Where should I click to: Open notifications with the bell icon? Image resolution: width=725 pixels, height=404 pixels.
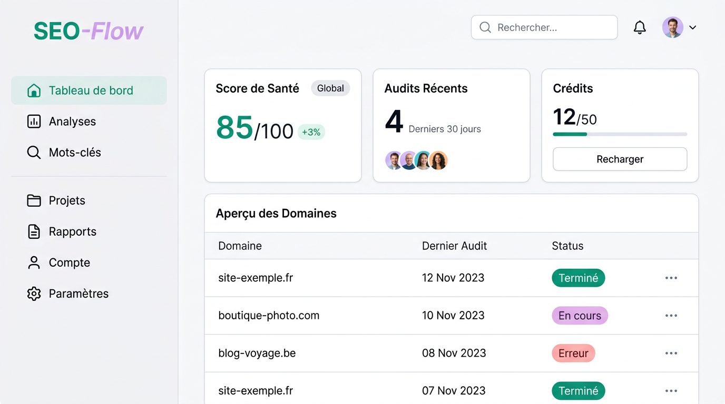pyautogui.click(x=640, y=27)
